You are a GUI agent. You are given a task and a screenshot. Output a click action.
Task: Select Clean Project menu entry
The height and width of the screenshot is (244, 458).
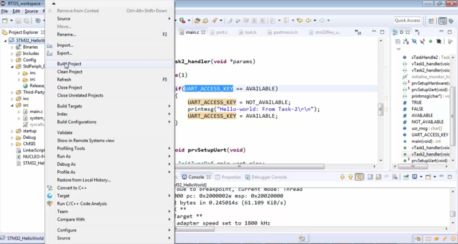[69, 72]
